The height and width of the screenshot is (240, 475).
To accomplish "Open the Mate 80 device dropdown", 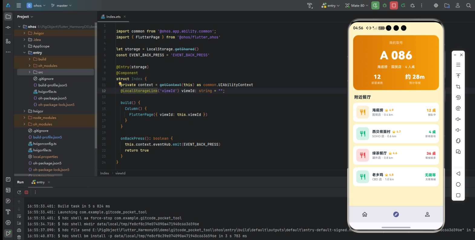I will click(x=357, y=5).
